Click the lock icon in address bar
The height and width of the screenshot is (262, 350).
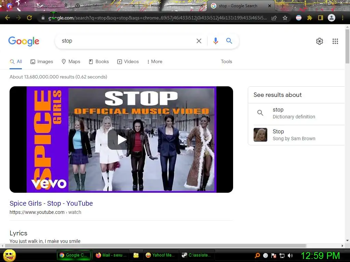pyautogui.click(x=43, y=18)
